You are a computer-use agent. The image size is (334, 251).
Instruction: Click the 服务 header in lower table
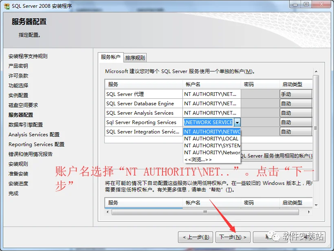(143, 203)
